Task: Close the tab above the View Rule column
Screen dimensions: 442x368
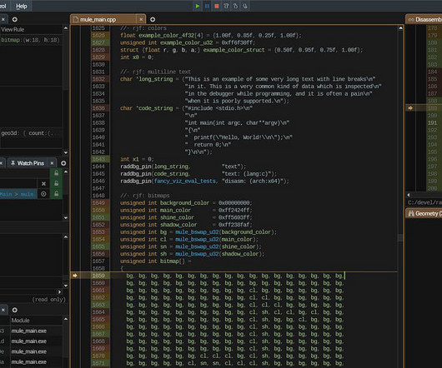Action: [3, 19]
